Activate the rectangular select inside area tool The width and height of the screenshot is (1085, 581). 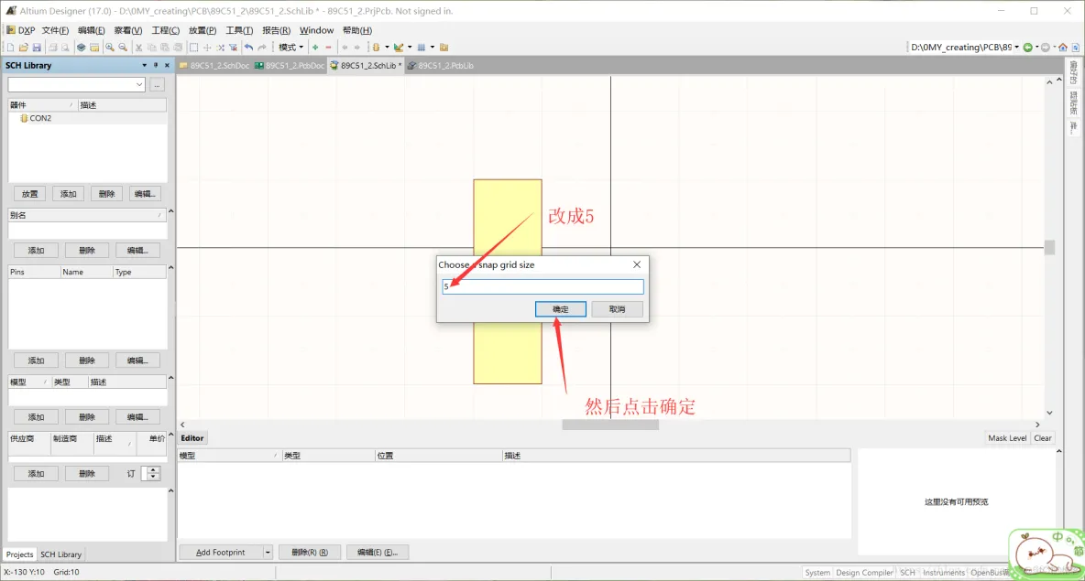coord(193,48)
